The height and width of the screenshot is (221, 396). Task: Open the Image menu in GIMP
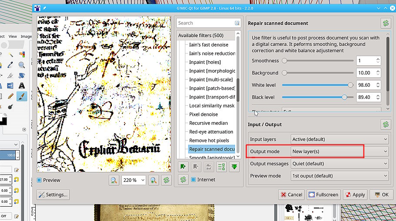26,37
